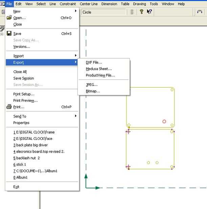Click the Print printer icon
Screen dimensions: 207x209
click(9, 107)
